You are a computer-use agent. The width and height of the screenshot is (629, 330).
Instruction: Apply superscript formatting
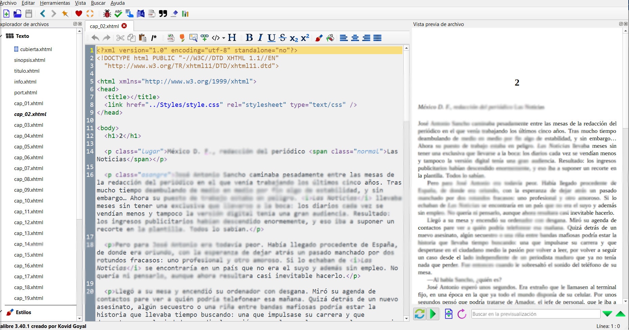click(x=305, y=38)
